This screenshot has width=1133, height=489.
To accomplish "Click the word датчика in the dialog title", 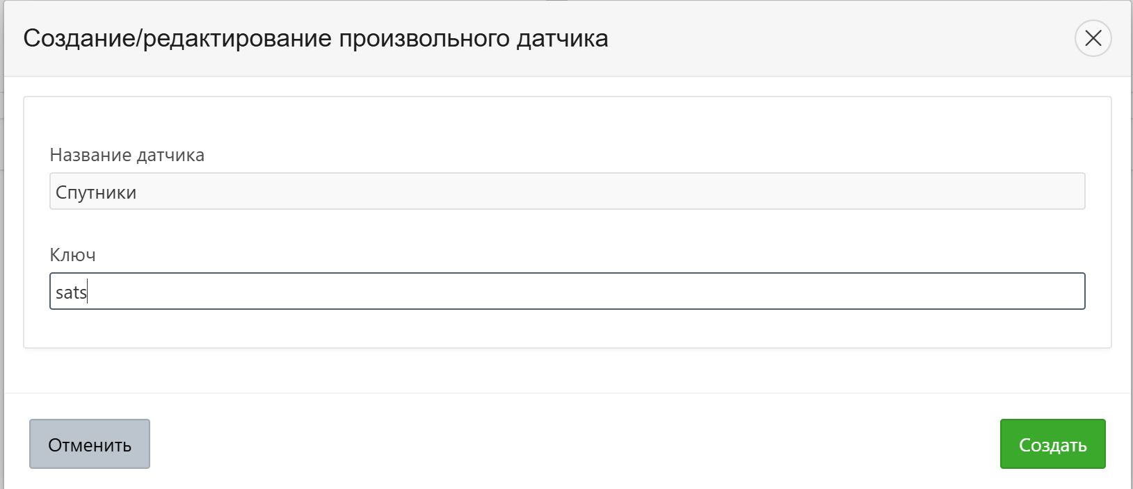I will (x=562, y=38).
